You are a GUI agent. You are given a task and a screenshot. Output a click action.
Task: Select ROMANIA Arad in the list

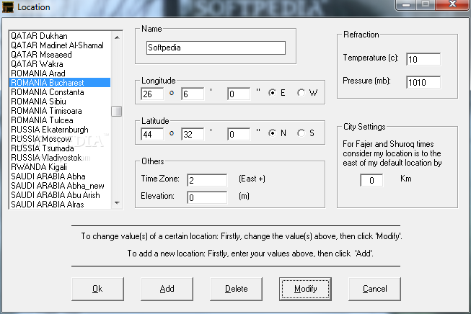tap(60, 73)
